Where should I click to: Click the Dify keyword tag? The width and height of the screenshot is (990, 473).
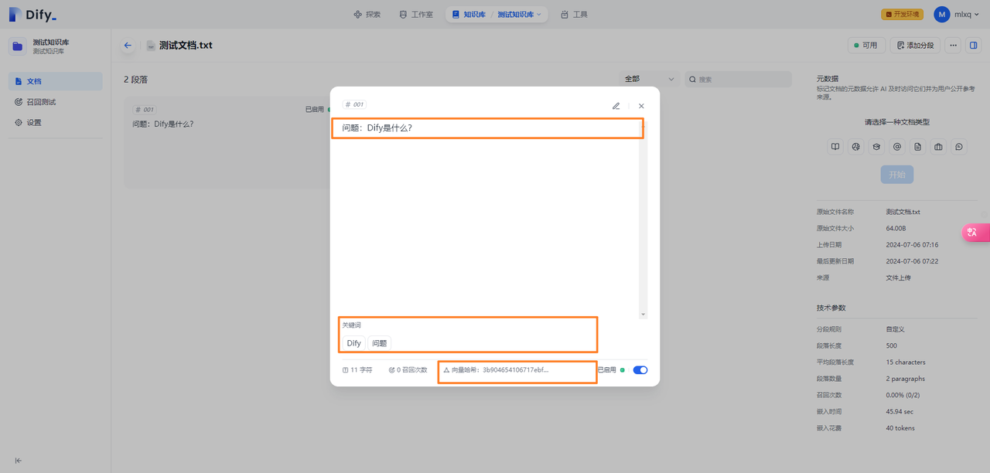coord(353,343)
